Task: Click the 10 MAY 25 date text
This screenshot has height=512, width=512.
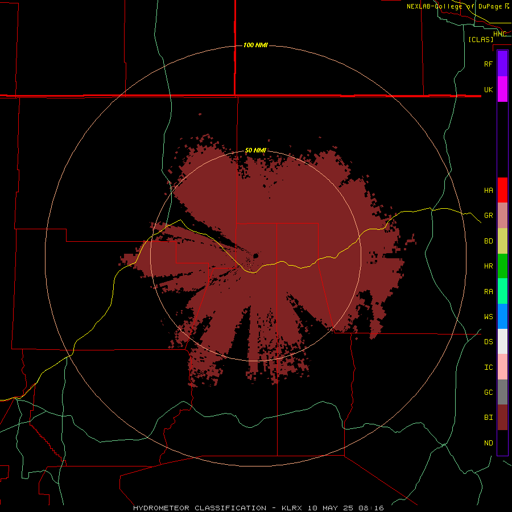Action: pos(331,508)
